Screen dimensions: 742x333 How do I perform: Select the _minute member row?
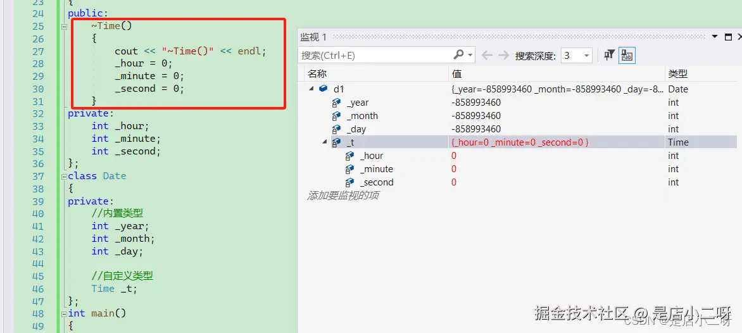[x=376, y=169]
